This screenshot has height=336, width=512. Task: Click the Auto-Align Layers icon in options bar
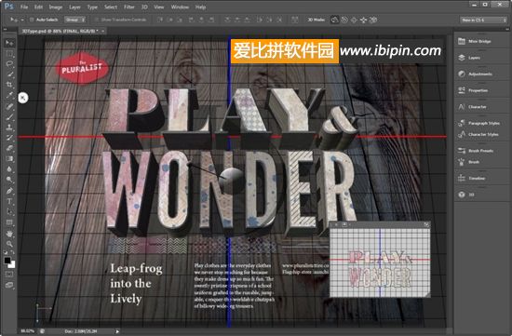[294, 20]
